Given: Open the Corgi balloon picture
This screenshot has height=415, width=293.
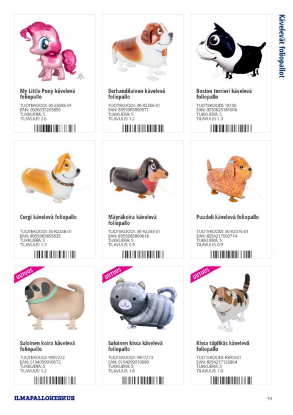Looking at the screenshot, I should point(51,177).
